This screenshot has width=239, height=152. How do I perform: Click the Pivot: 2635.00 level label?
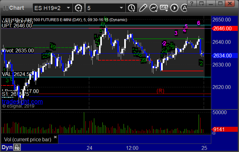tap(18, 51)
